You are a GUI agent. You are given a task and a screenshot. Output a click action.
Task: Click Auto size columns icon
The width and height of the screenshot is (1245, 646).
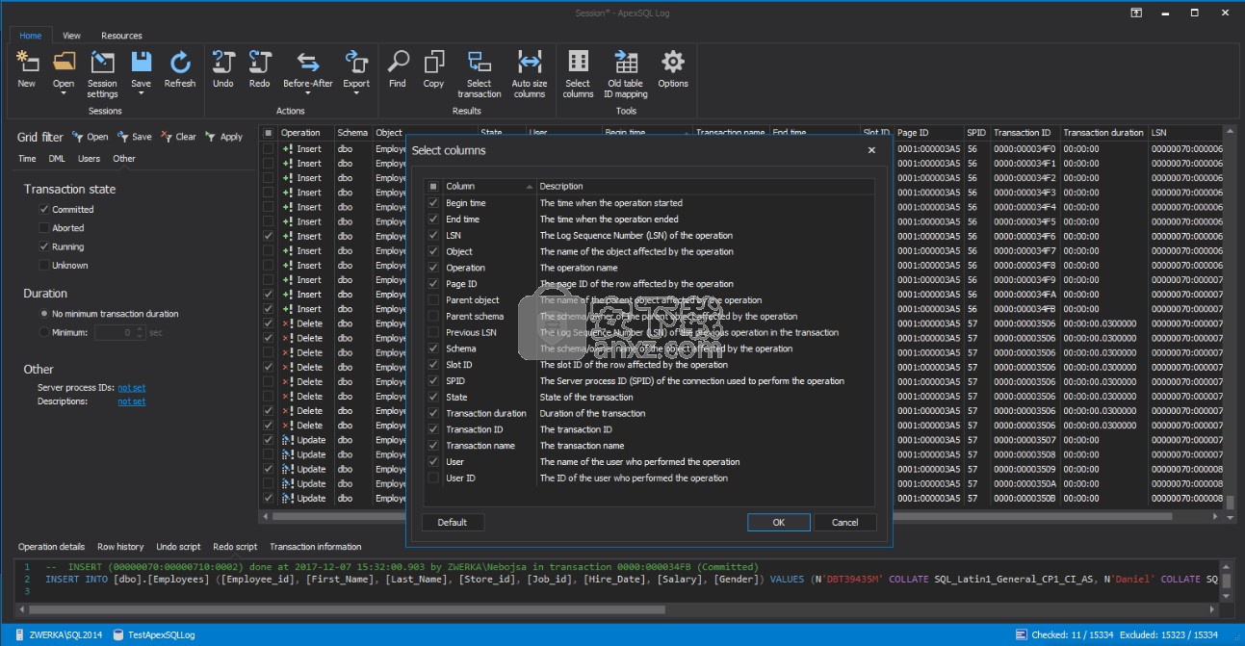pyautogui.click(x=530, y=63)
